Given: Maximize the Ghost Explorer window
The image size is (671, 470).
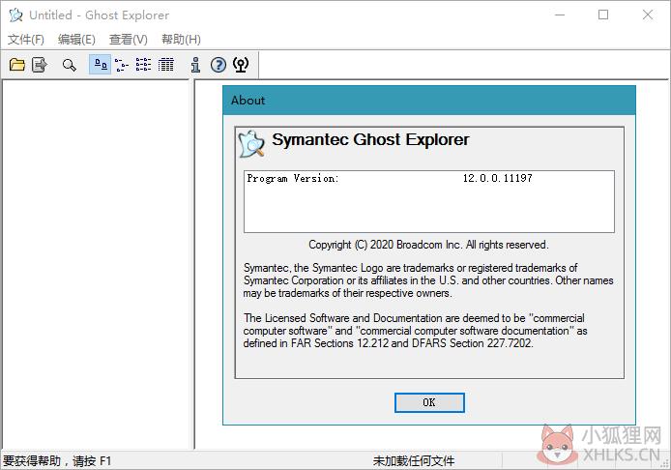Looking at the screenshot, I should coord(603,15).
